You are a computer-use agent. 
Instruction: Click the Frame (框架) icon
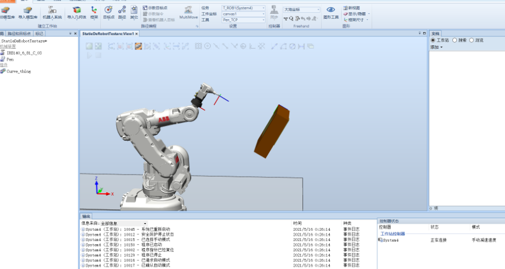point(94,13)
